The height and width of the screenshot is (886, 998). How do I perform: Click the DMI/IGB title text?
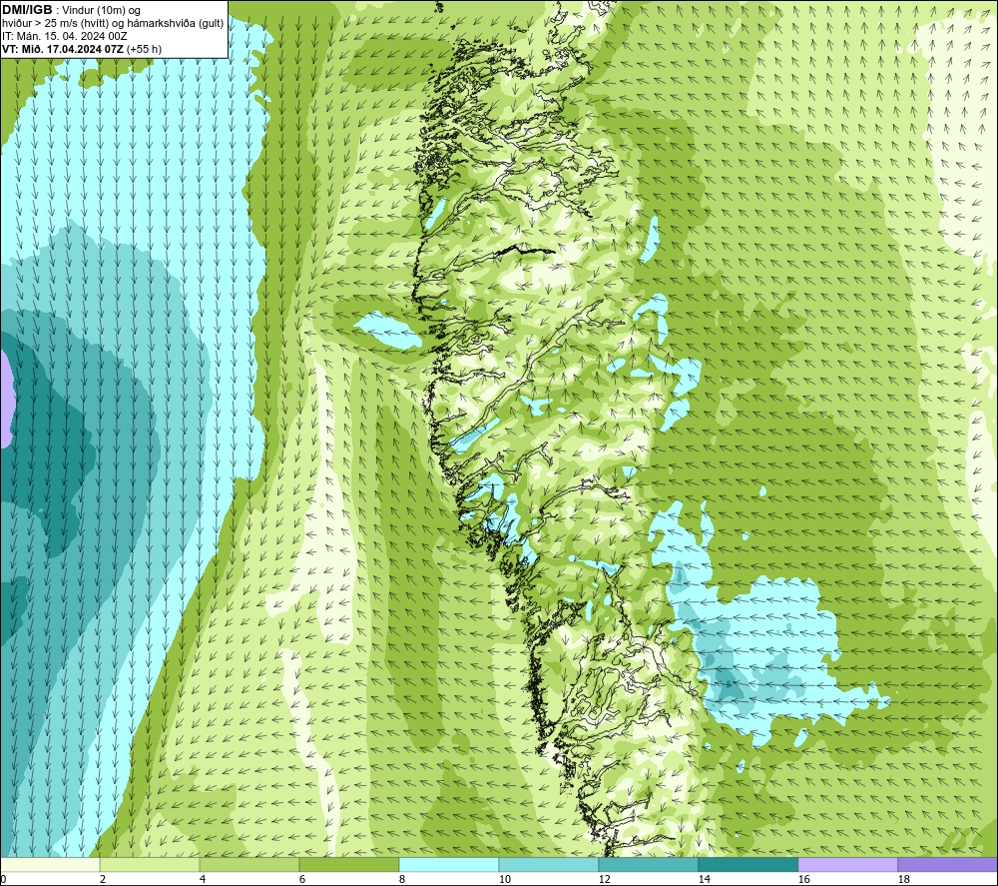point(27,10)
